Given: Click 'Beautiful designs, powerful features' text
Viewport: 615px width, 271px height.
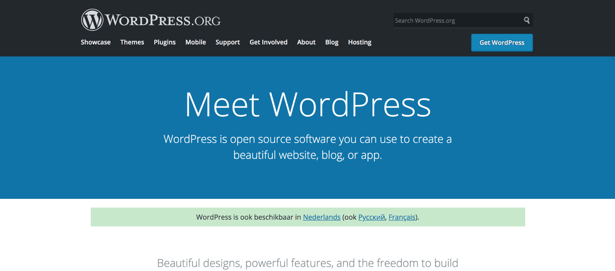Looking at the screenshot, I should pos(245,263).
